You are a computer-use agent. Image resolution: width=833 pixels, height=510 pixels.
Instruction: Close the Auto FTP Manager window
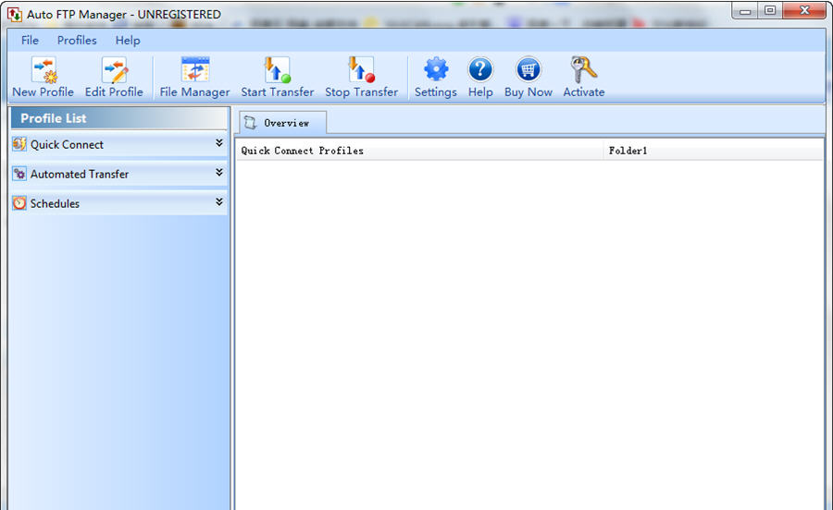(x=804, y=10)
